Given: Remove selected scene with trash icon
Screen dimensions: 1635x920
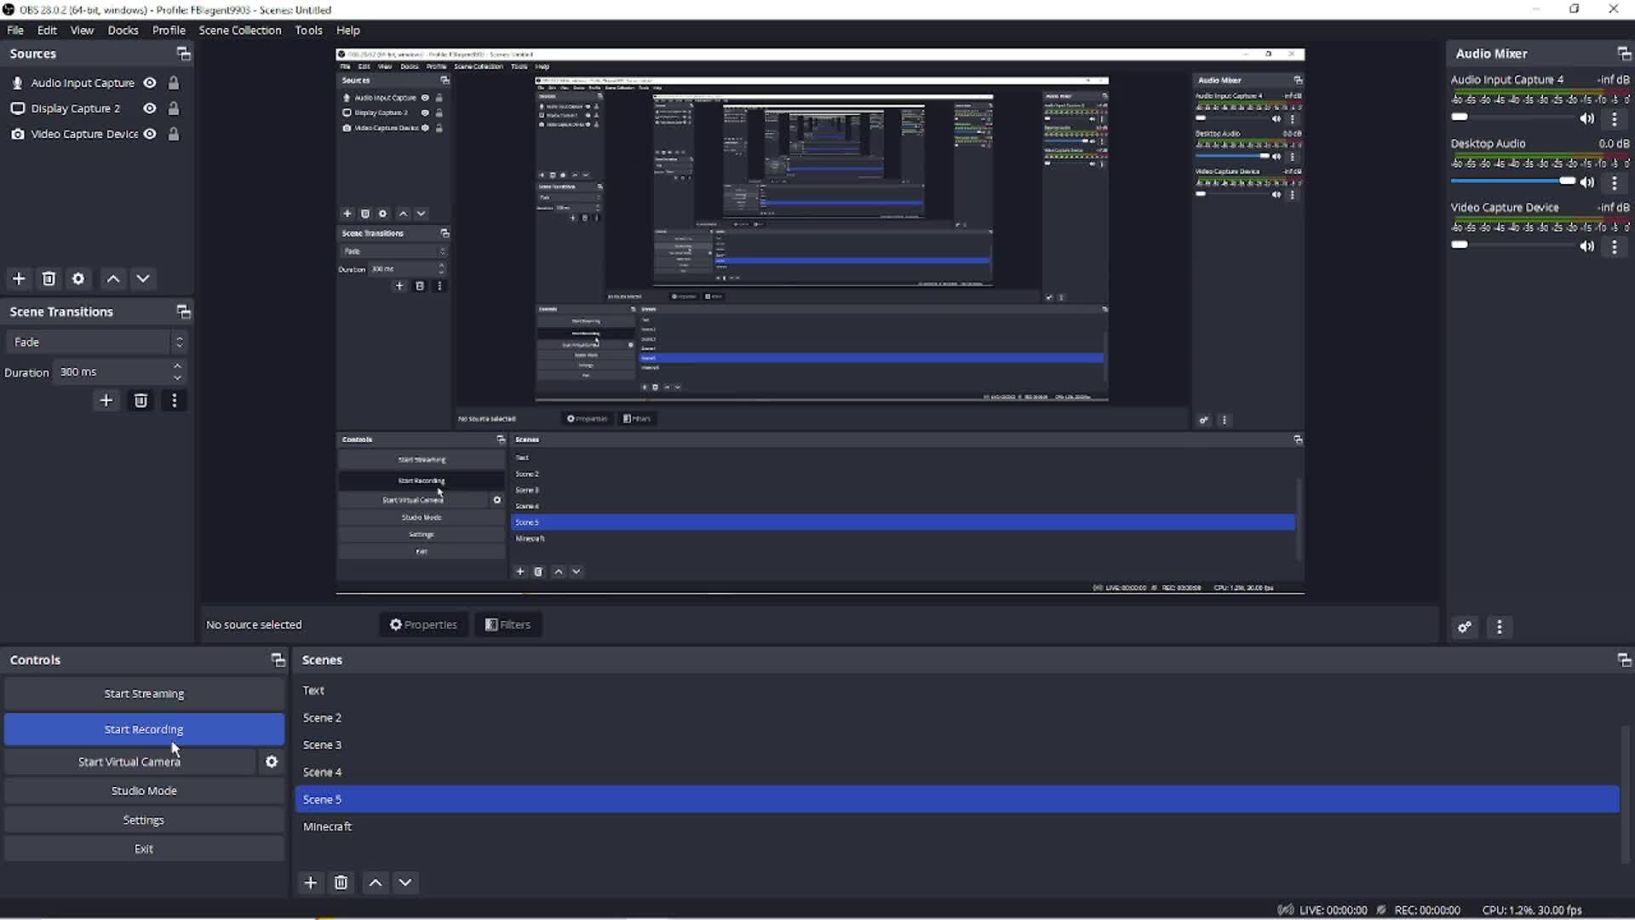Looking at the screenshot, I should (341, 883).
